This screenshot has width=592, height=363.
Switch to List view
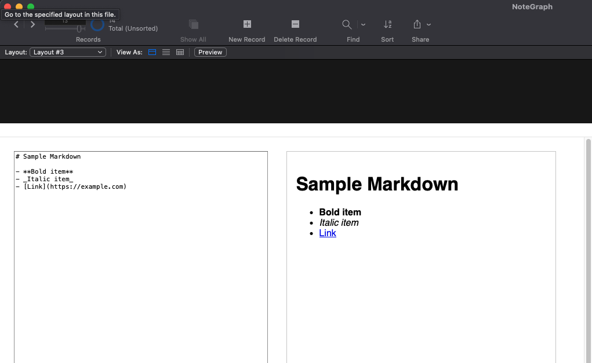166,52
